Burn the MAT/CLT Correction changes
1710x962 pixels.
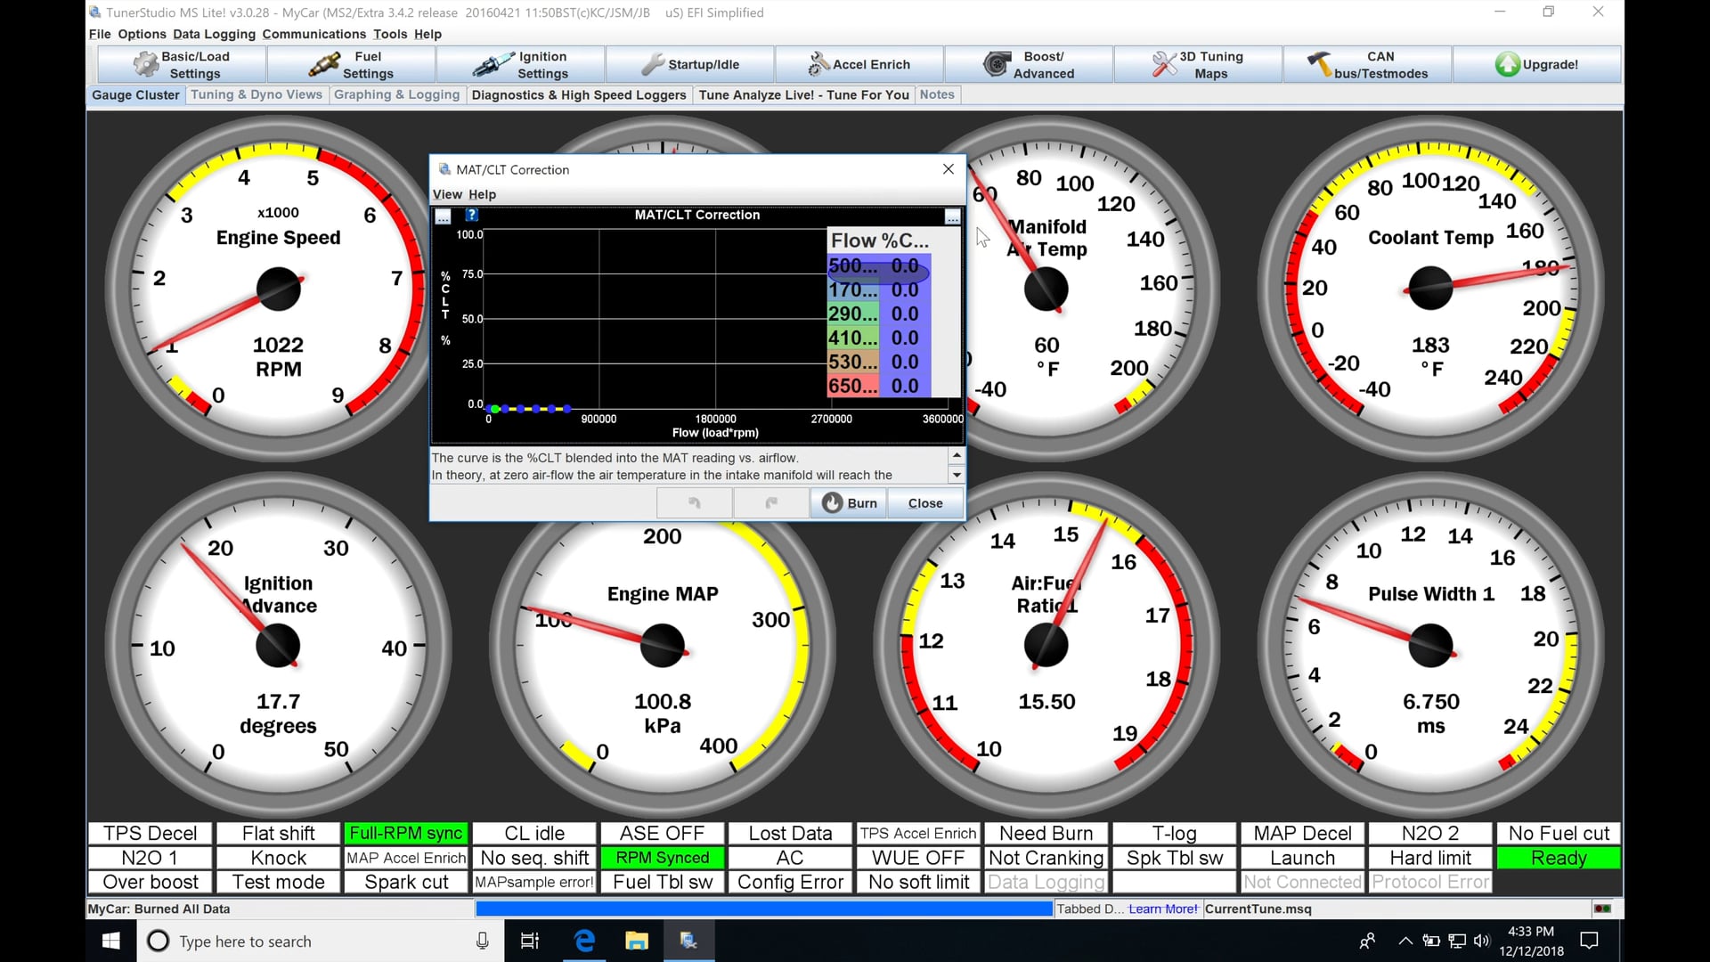tap(849, 503)
